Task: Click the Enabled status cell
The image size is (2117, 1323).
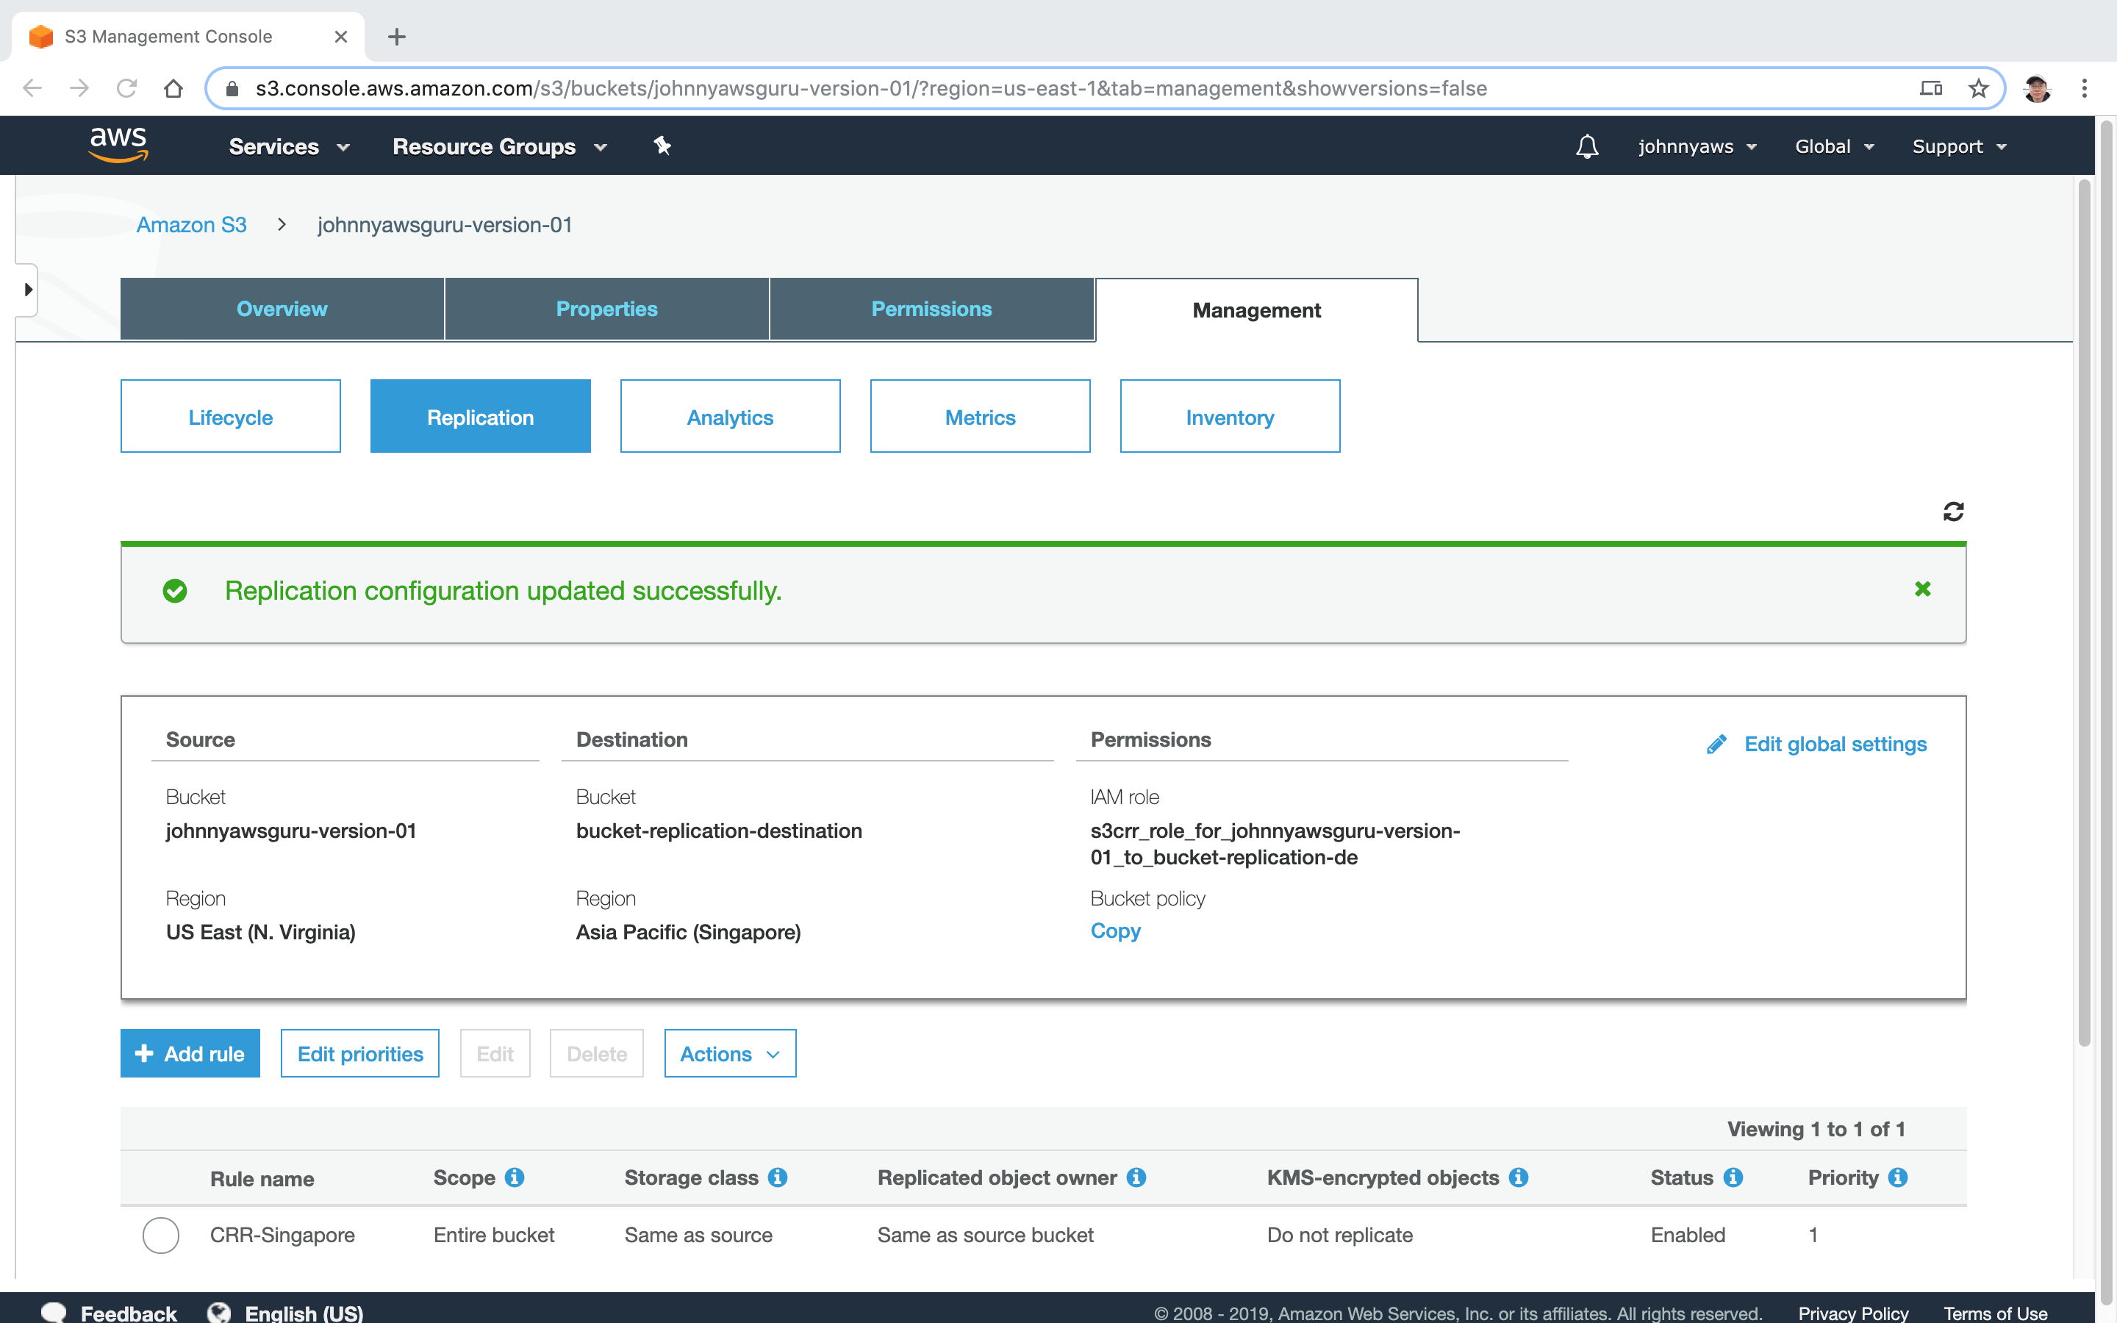Action: [x=1688, y=1235]
